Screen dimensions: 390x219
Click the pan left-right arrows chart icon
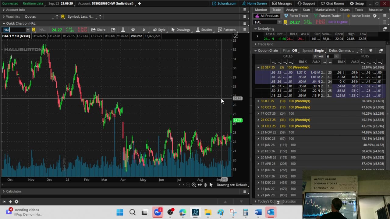(x=200, y=185)
